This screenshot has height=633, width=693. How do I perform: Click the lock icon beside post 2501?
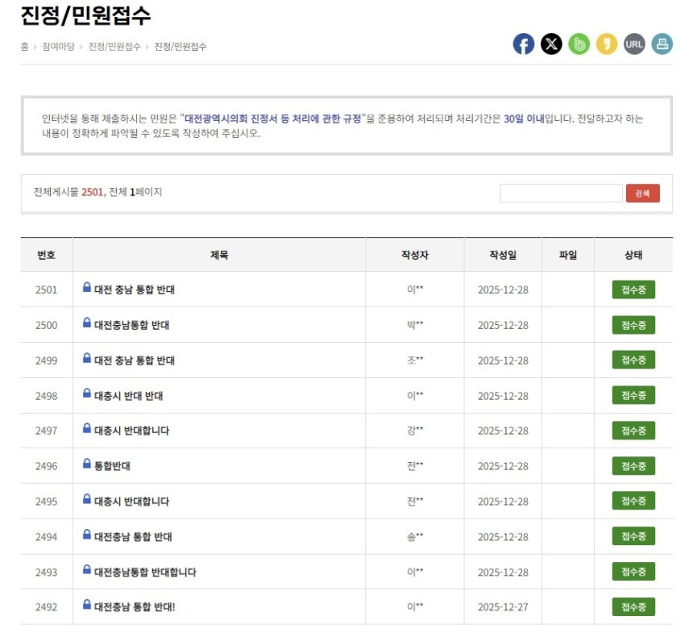click(x=85, y=289)
